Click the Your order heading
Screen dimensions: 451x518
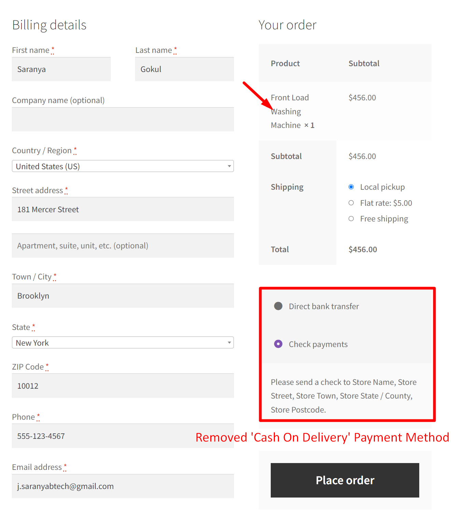287,25
